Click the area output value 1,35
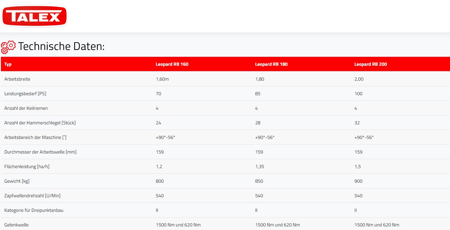The width and height of the screenshot is (450, 230). coord(260,167)
